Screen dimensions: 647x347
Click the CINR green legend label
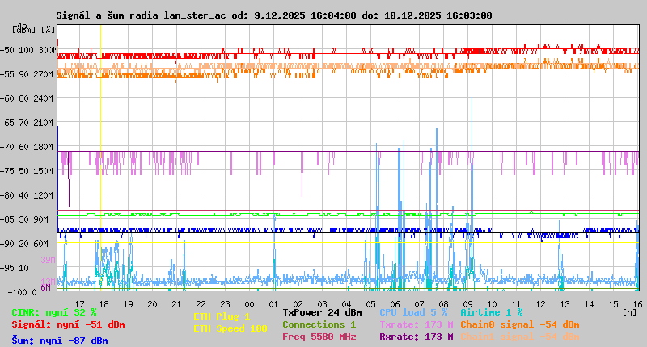click(53, 311)
